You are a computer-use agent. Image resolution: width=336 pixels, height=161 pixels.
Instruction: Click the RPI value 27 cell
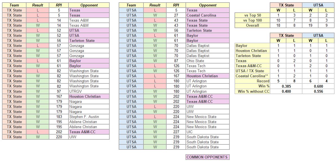(x=176, y=15)
